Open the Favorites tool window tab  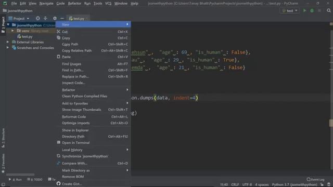click(x=3, y=163)
